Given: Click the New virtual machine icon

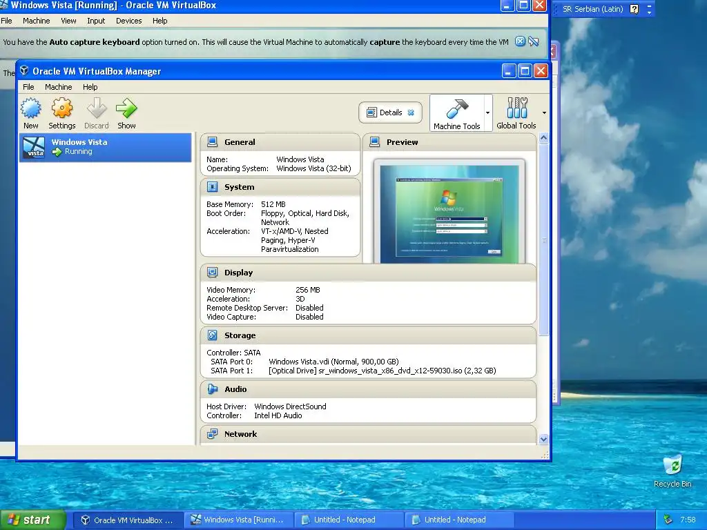Looking at the screenshot, I should click(x=30, y=108).
